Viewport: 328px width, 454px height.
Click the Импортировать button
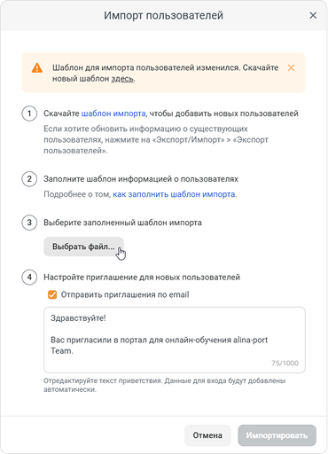tap(277, 435)
